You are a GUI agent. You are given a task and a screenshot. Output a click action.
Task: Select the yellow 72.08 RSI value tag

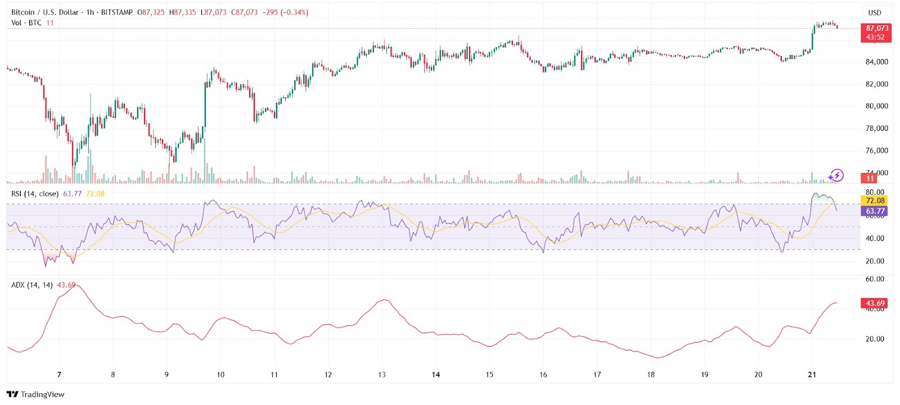pos(875,201)
